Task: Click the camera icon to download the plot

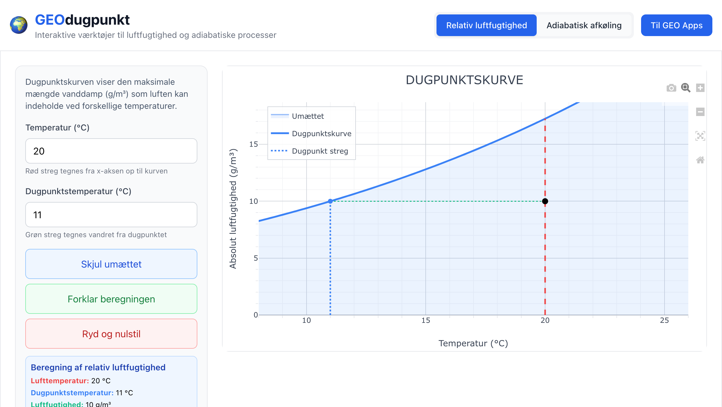Action: (671, 88)
